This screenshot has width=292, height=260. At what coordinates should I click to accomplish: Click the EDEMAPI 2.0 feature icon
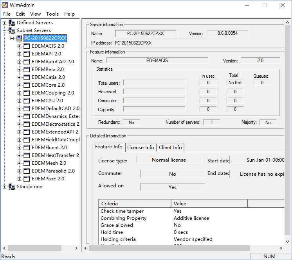pos(27,54)
